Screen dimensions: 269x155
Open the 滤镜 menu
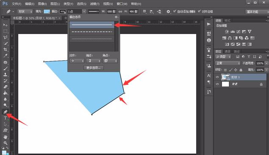point(95,4)
